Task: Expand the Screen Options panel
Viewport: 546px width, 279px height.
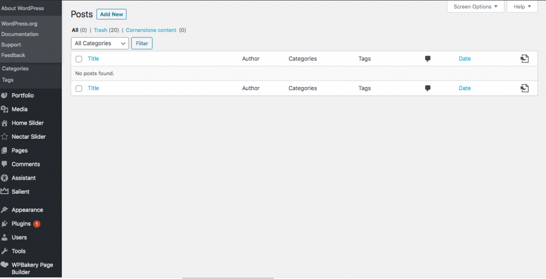Action: click(x=475, y=6)
